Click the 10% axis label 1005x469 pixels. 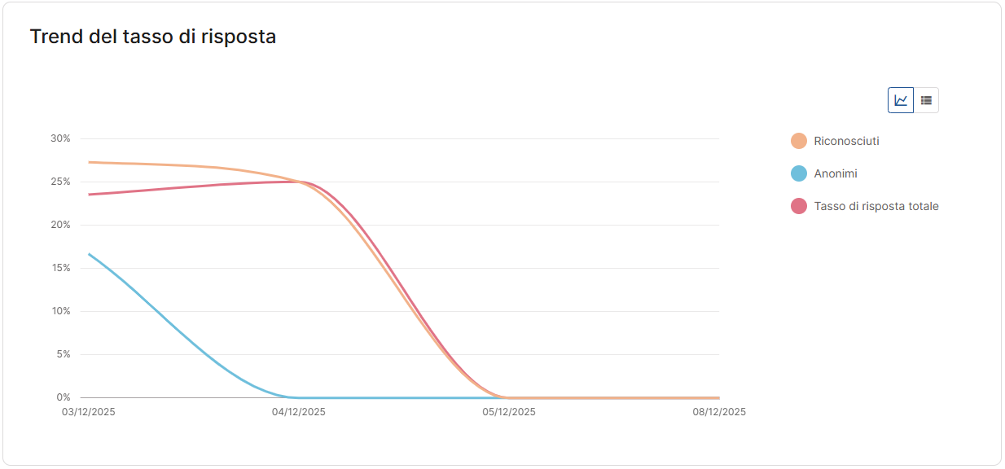click(x=60, y=311)
